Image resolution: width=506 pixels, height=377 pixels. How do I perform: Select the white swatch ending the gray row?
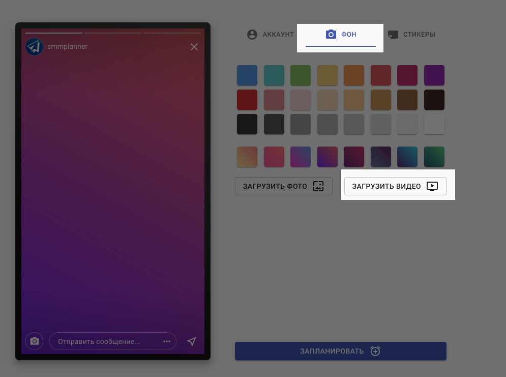pos(434,124)
